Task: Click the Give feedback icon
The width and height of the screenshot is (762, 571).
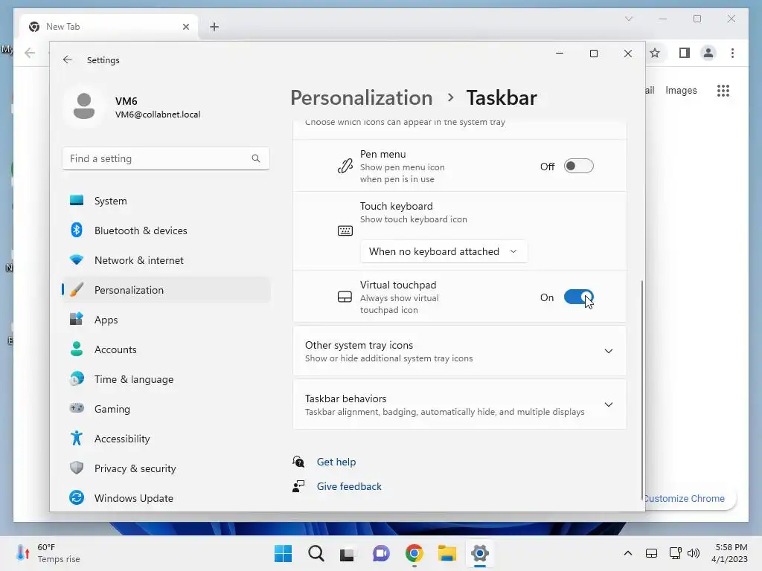Action: click(x=298, y=486)
